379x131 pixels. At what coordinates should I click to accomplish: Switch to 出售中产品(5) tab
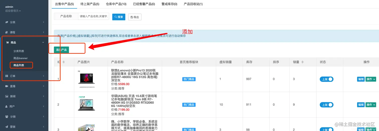pyautogui.click(x=64, y=4)
